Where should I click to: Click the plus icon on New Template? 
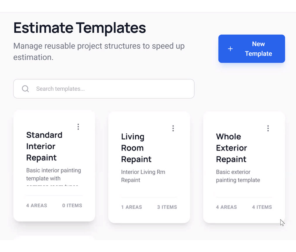tap(230, 49)
